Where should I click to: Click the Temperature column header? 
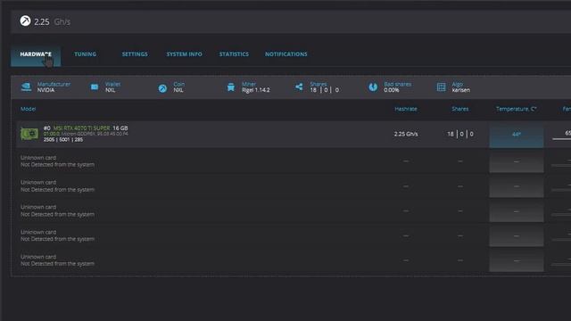pyautogui.click(x=516, y=109)
